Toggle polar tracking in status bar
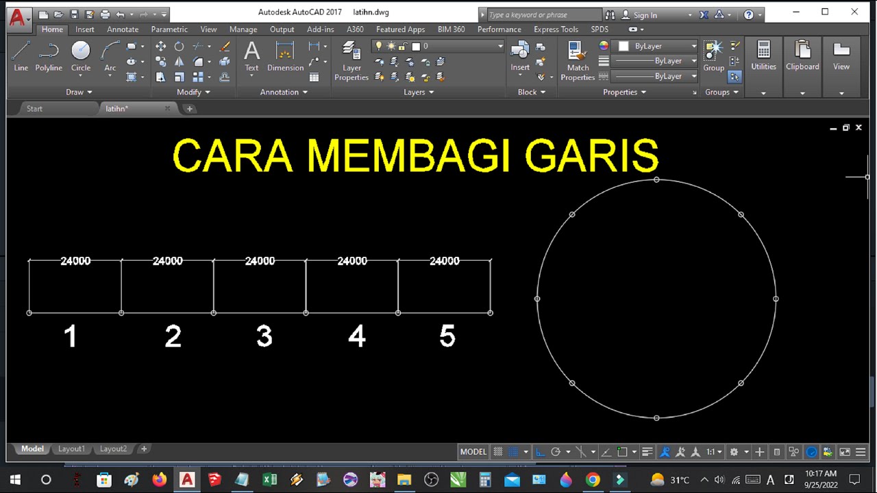This screenshot has width=877, height=493. coord(556,452)
